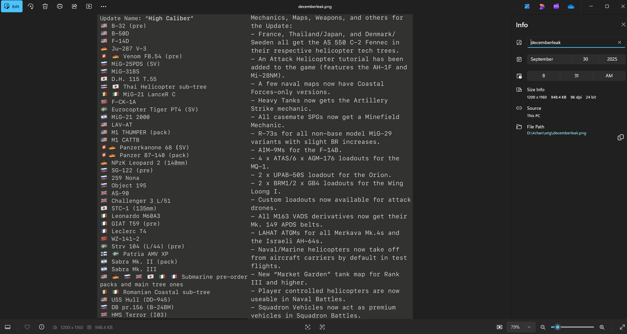Viewport: 627px width, 334px height.
Task: Print the image using the printer icon
Action: (60, 6)
